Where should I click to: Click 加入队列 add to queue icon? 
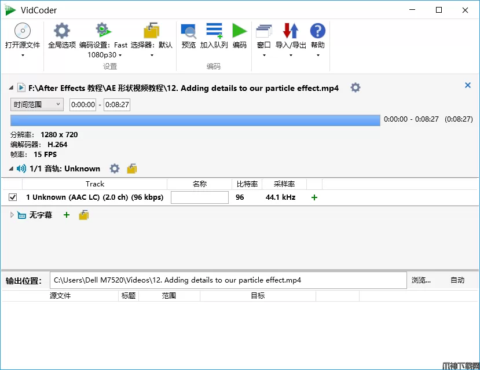pyautogui.click(x=214, y=31)
